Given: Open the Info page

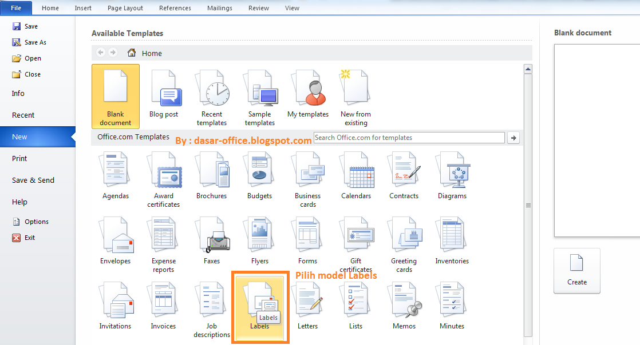Looking at the screenshot, I should coord(18,93).
